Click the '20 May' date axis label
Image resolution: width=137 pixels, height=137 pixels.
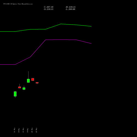[32, 130]
